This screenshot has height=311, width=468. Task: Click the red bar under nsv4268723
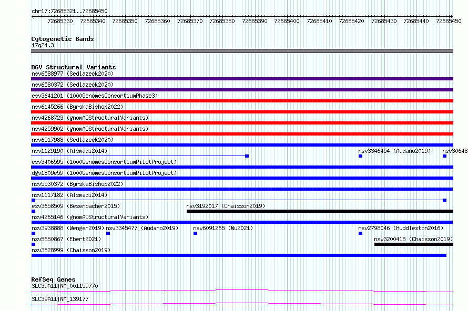[x=242, y=123]
